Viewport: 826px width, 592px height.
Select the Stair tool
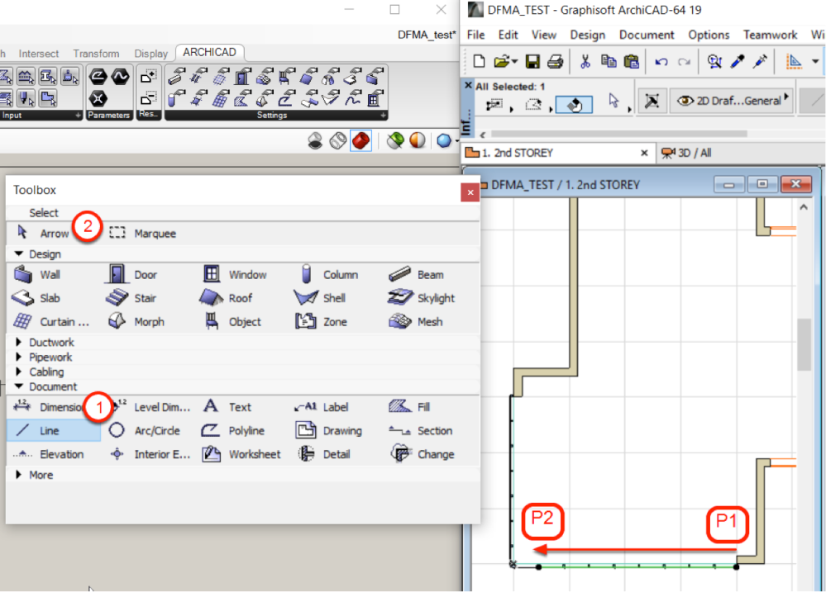point(131,298)
